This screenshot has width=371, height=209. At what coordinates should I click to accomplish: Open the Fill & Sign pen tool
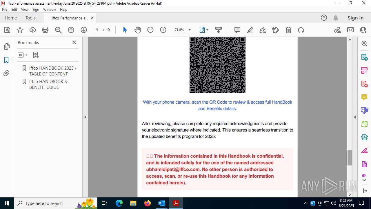(263, 30)
